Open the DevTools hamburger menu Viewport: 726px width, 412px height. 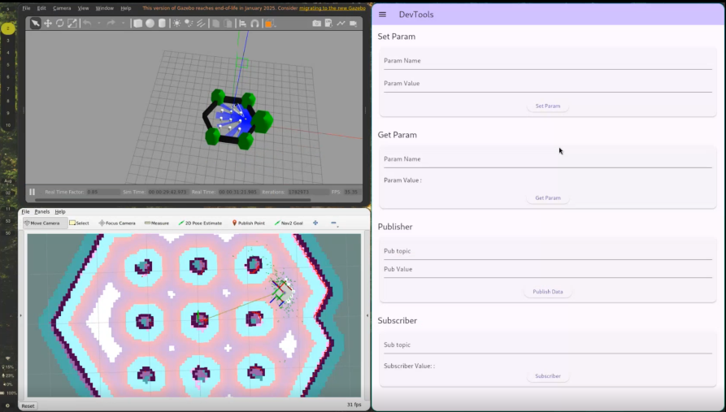383,15
